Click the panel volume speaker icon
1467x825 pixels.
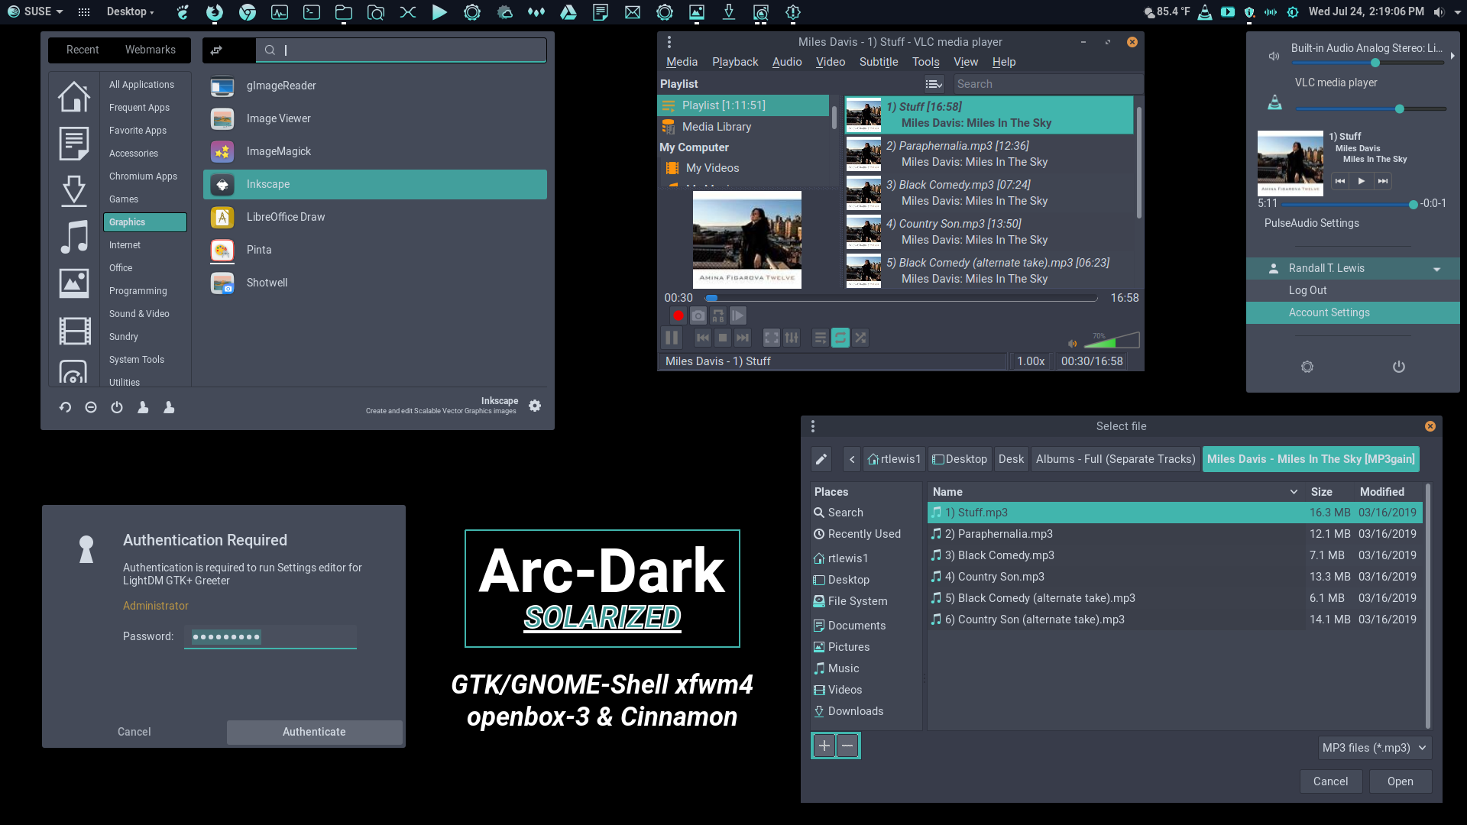tap(1439, 11)
